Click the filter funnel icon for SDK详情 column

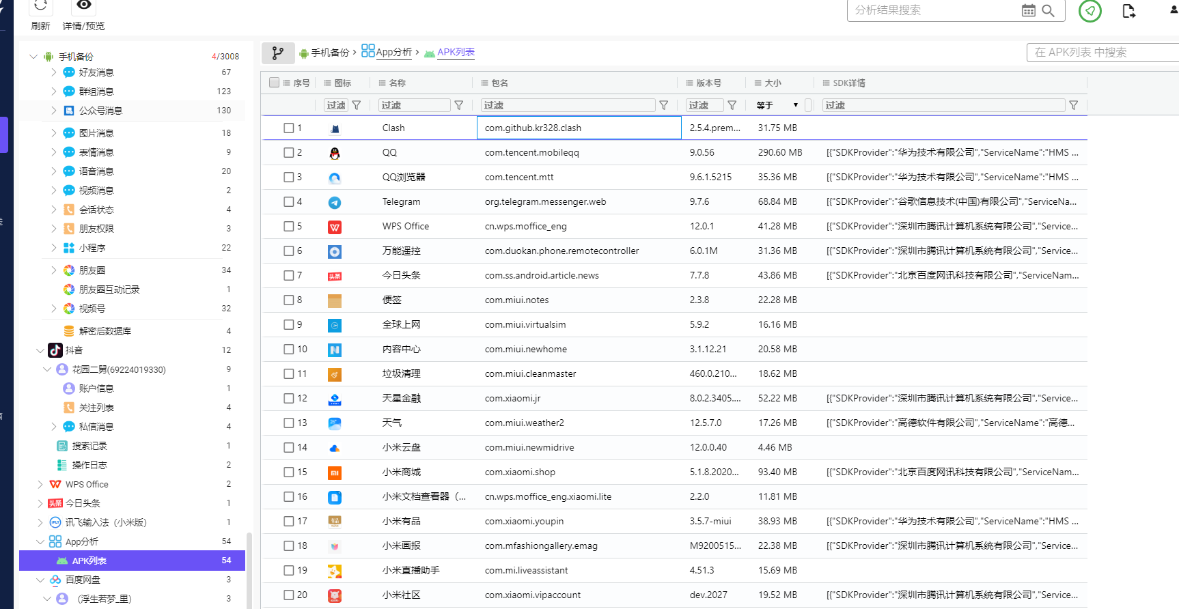[1074, 105]
